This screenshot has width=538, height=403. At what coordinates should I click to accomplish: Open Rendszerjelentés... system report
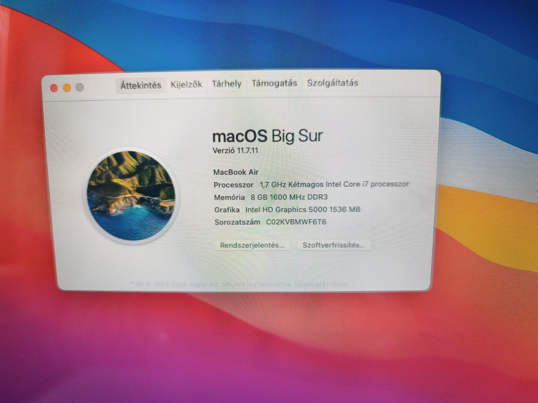pyautogui.click(x=252, y=245)
